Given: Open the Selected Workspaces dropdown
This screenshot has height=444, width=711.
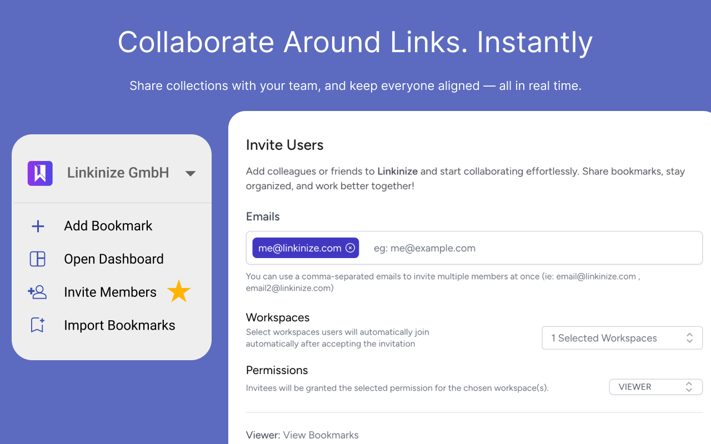Looking at the screenshot, I should [622, 337].
